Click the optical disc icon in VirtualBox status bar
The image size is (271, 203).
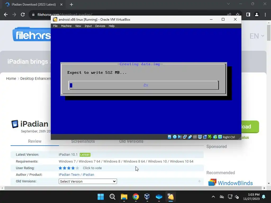coord(175,137)
